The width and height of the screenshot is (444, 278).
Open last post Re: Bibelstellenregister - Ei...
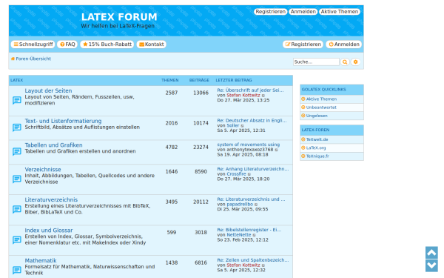[249, 230]
